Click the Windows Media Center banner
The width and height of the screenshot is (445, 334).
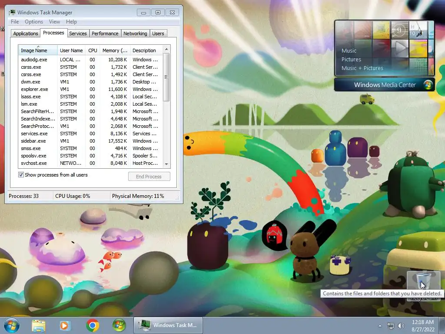tap(385, 85)
